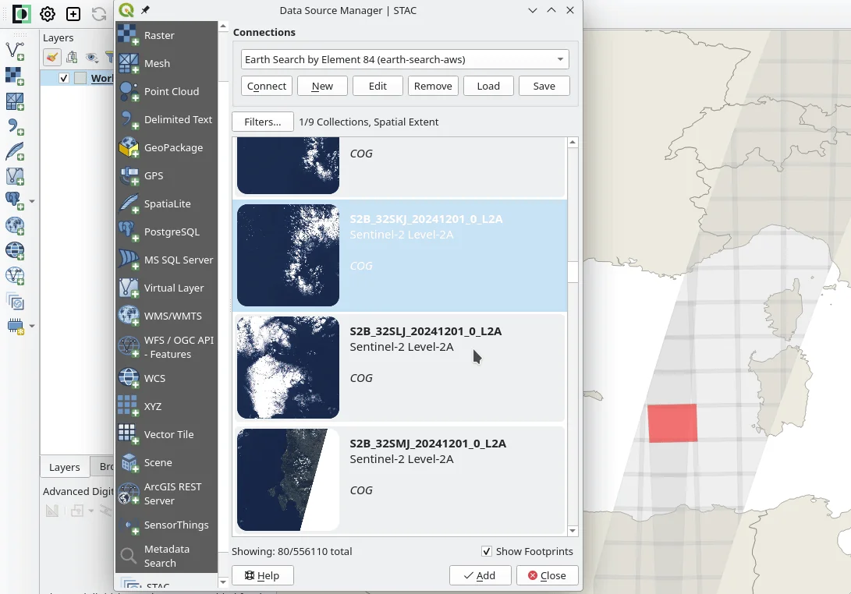
Task: Open the Filters dialog button
Action: [262, 122]
